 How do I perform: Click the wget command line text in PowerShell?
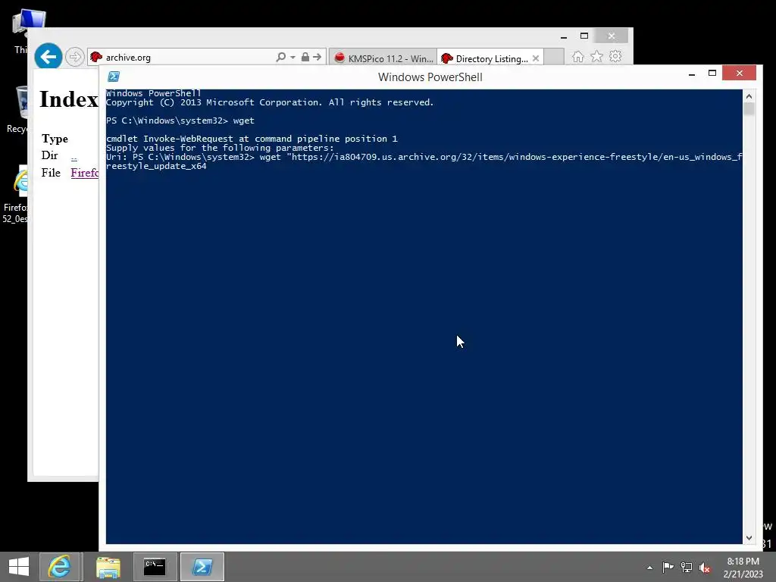424,161
